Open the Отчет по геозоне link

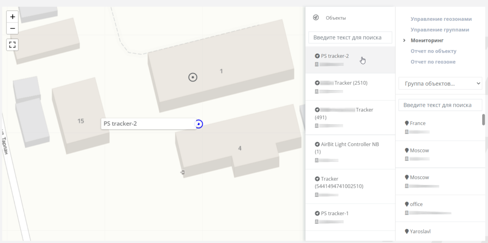[433, 62]
